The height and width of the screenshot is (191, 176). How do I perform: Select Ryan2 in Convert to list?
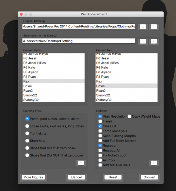(126, 91)
